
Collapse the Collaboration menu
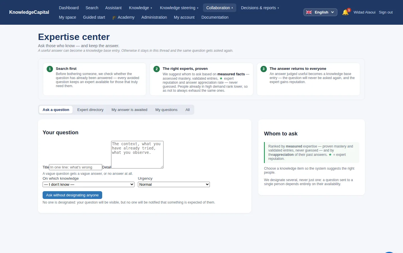coord(220,8)
